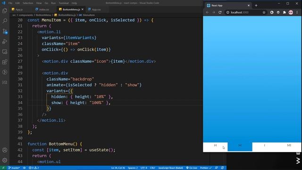The height and width of the screenshot is (170, 302).
Task: Click the I item in the bottom menu
Action: pyautogui.click(x=264, y=147)
